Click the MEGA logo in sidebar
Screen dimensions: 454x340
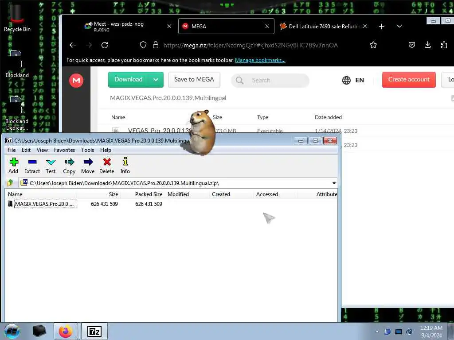pos(76,81)
